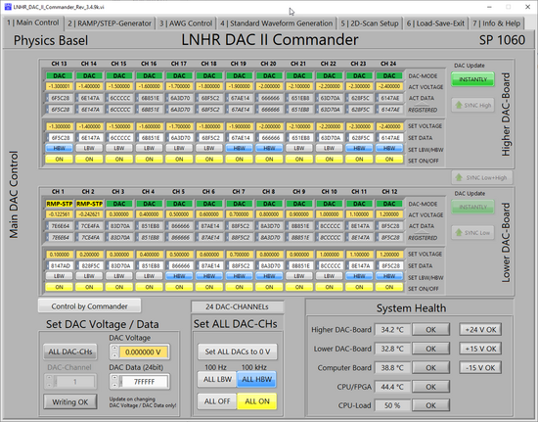
Task: Go to the 5 | 2D-Scan Setup tab
Action: [369, 23]
